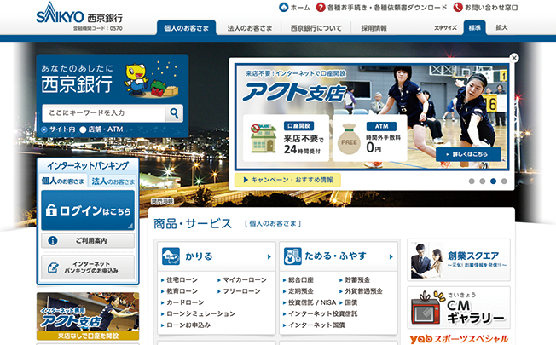This screenshot has height=345, width=556.
Task: Click the かりる category icon
Action: (x=171, y=256)
